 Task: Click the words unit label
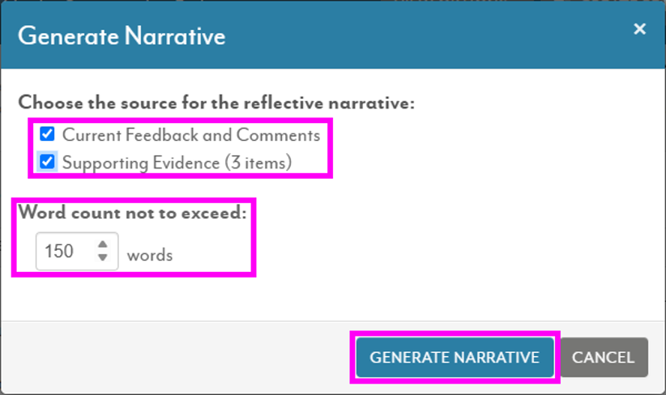point(150,256)
